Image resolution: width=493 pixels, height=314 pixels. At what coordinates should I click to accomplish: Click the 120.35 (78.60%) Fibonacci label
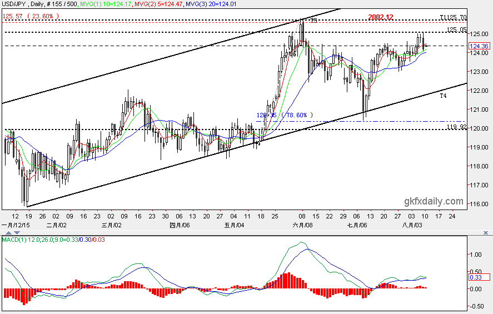click(285, 115)
